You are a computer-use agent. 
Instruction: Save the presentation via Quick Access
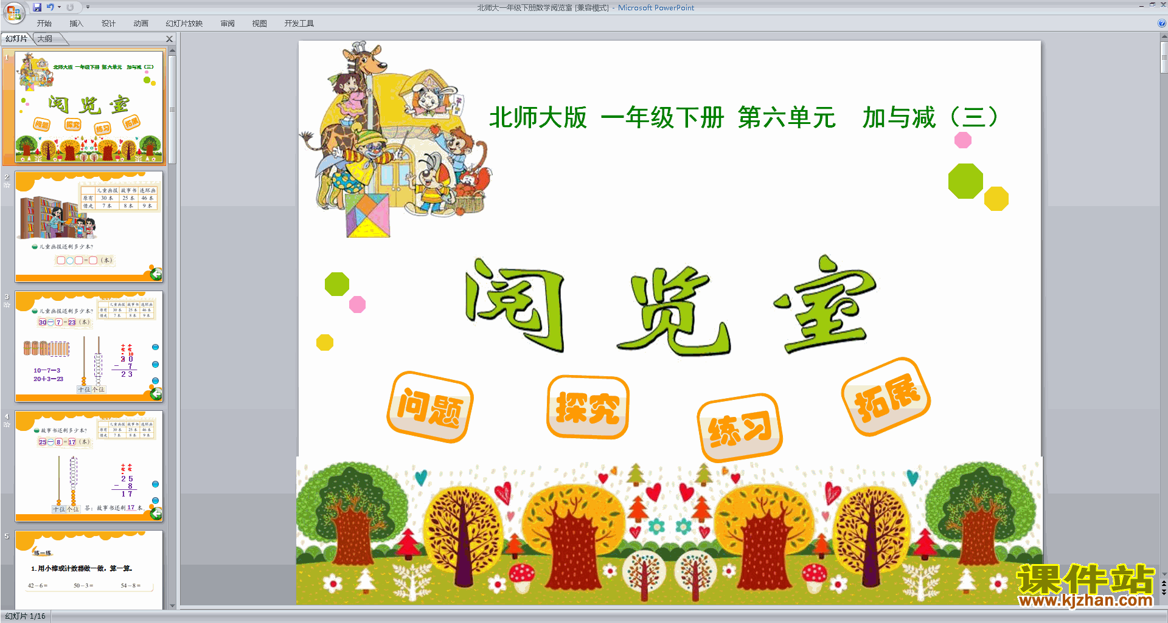tap(37, 7)
